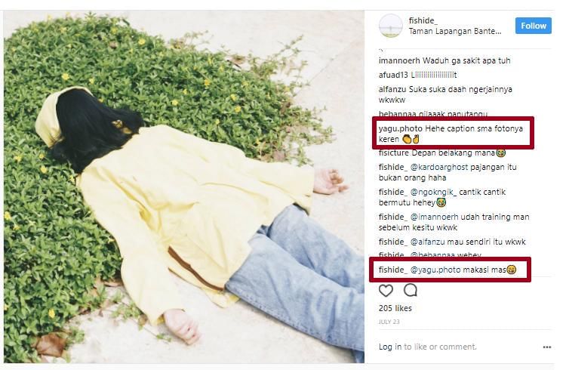The width and height of the screenshot is (566, 370).
Task: Click the Log in link
Action: point(390,347)
